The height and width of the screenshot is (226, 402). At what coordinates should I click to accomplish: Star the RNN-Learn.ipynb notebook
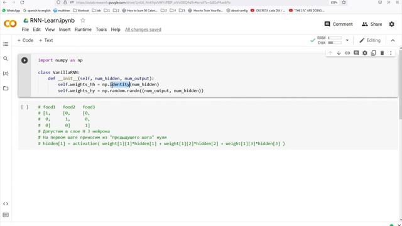pos(83,20)
